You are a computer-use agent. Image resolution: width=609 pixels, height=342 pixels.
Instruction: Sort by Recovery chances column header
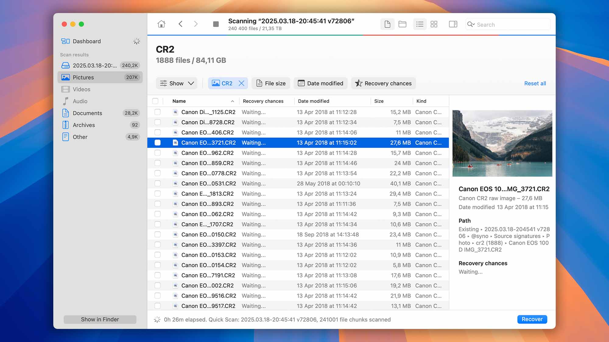click(x=266, y=101)
